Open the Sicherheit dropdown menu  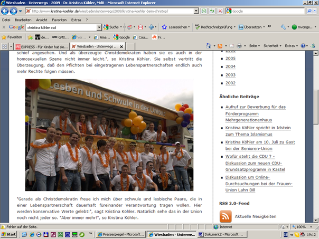point(272,46)
